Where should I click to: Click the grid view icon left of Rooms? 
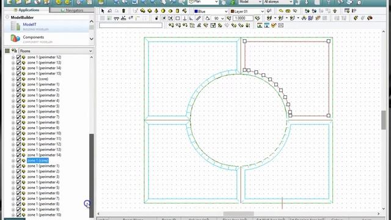tap(7, 51)
